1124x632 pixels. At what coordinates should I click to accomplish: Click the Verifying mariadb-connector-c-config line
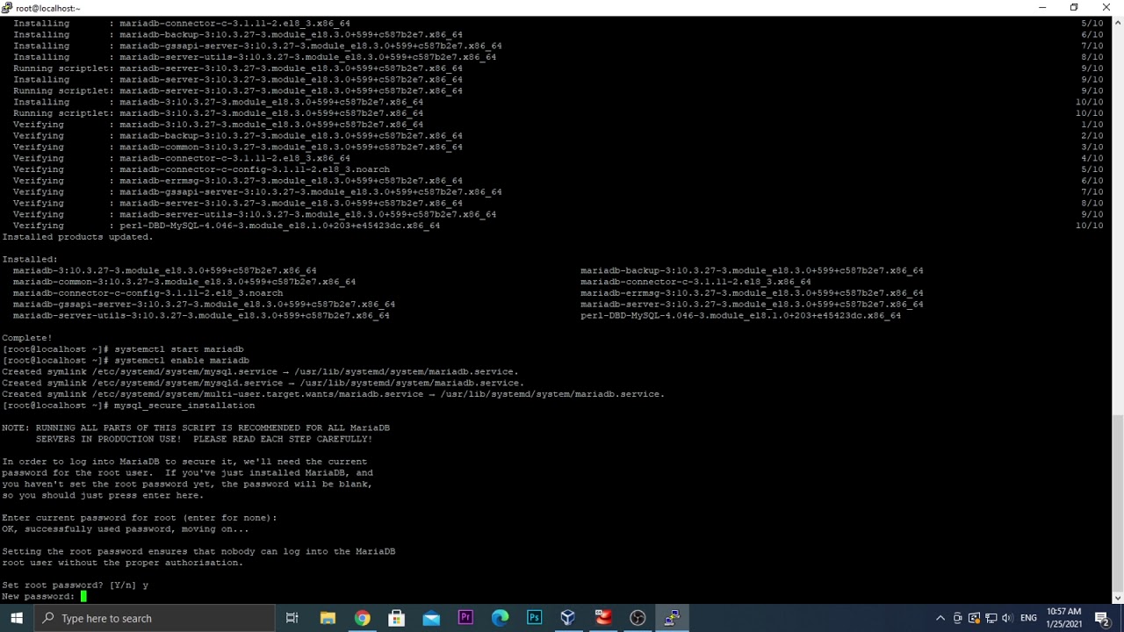click(x=201, y=169)
